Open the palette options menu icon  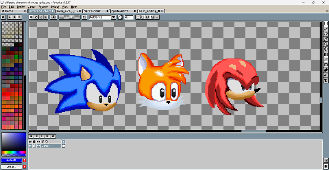(19, 17)
